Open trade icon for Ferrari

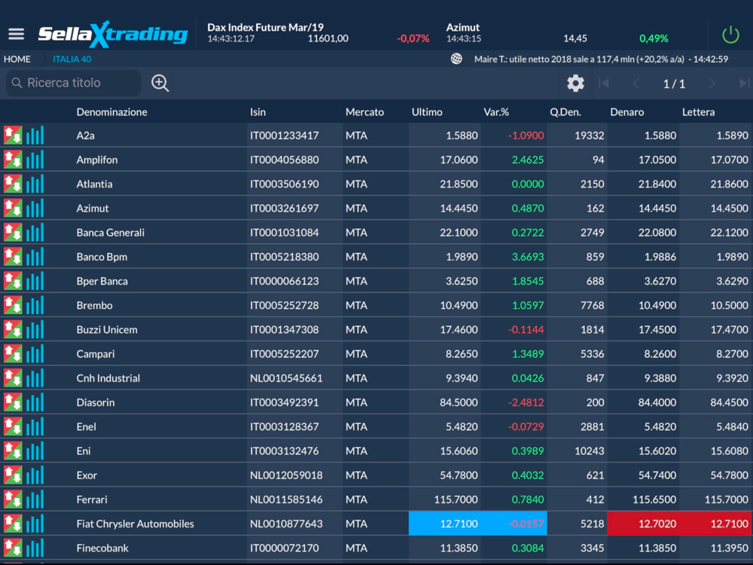coord(13,499)
